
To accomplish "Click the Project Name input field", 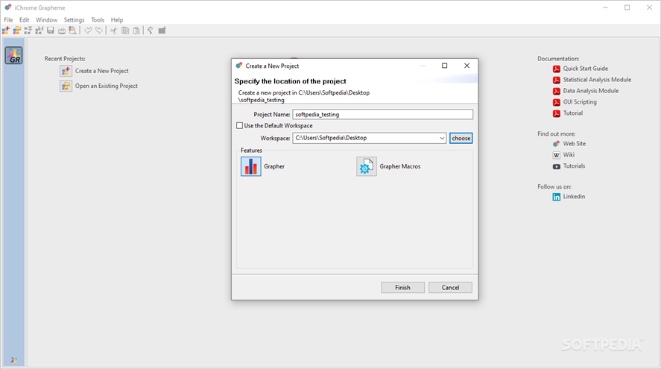I will point(383,114).
